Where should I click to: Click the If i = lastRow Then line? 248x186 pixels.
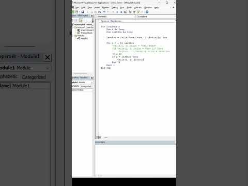coord(125,57)
